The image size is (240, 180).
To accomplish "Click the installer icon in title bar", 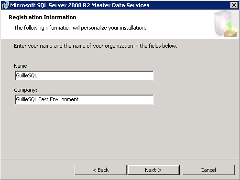I will tap(5, 5).
